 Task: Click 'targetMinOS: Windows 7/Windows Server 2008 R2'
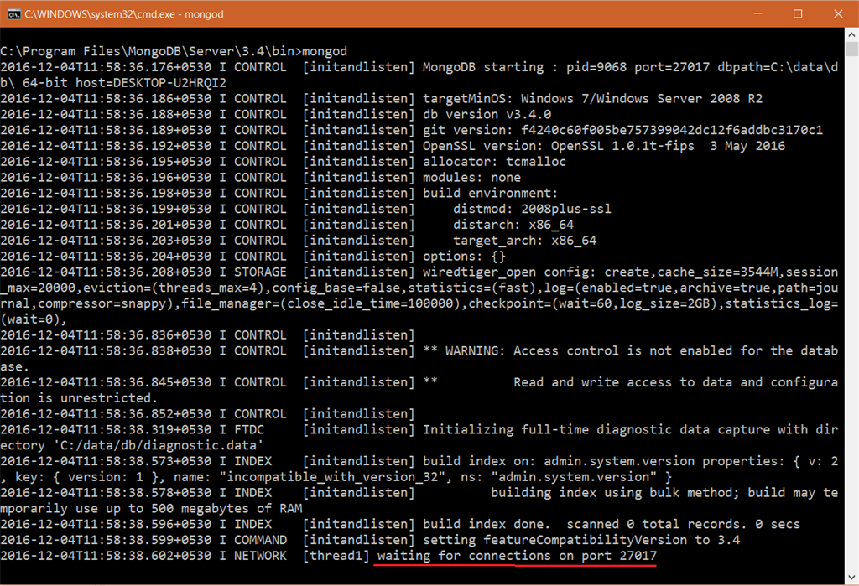coord(592,99)
